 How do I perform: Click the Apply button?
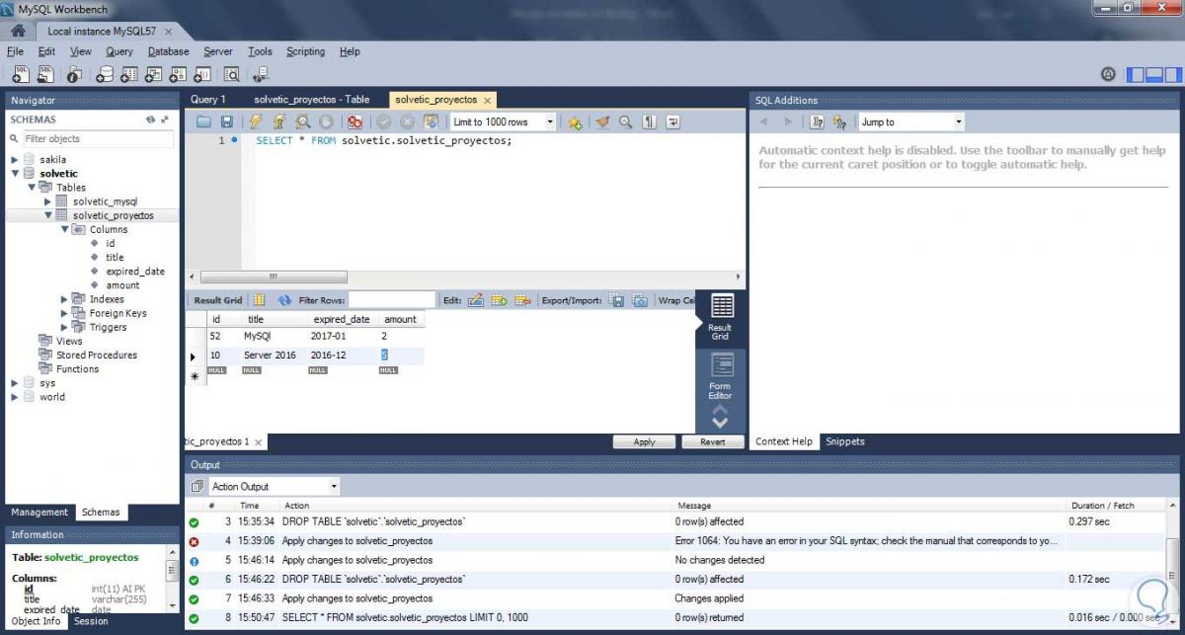tap(644, 441)
